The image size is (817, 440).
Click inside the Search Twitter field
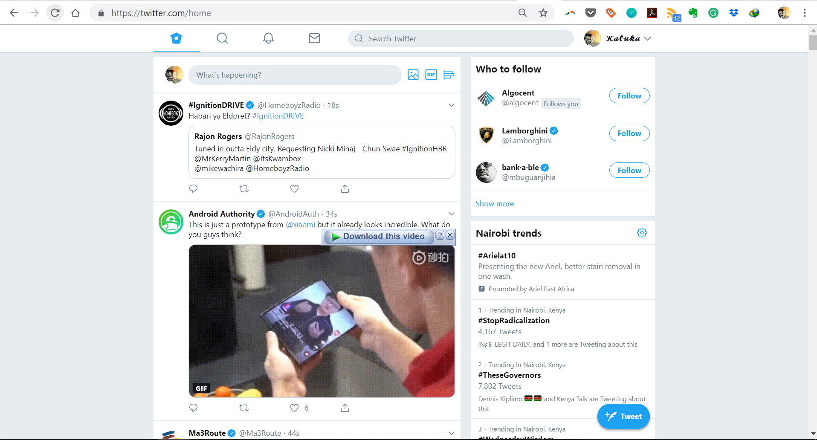(x=461, y=38)
